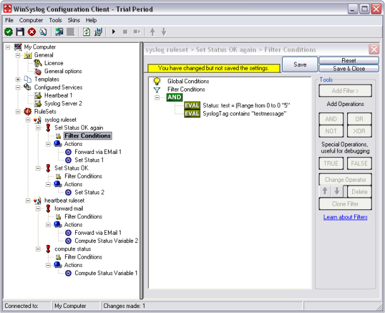The image size is (385, 313).
Task: Click the Change Operator button
Action: coord(345,179)
